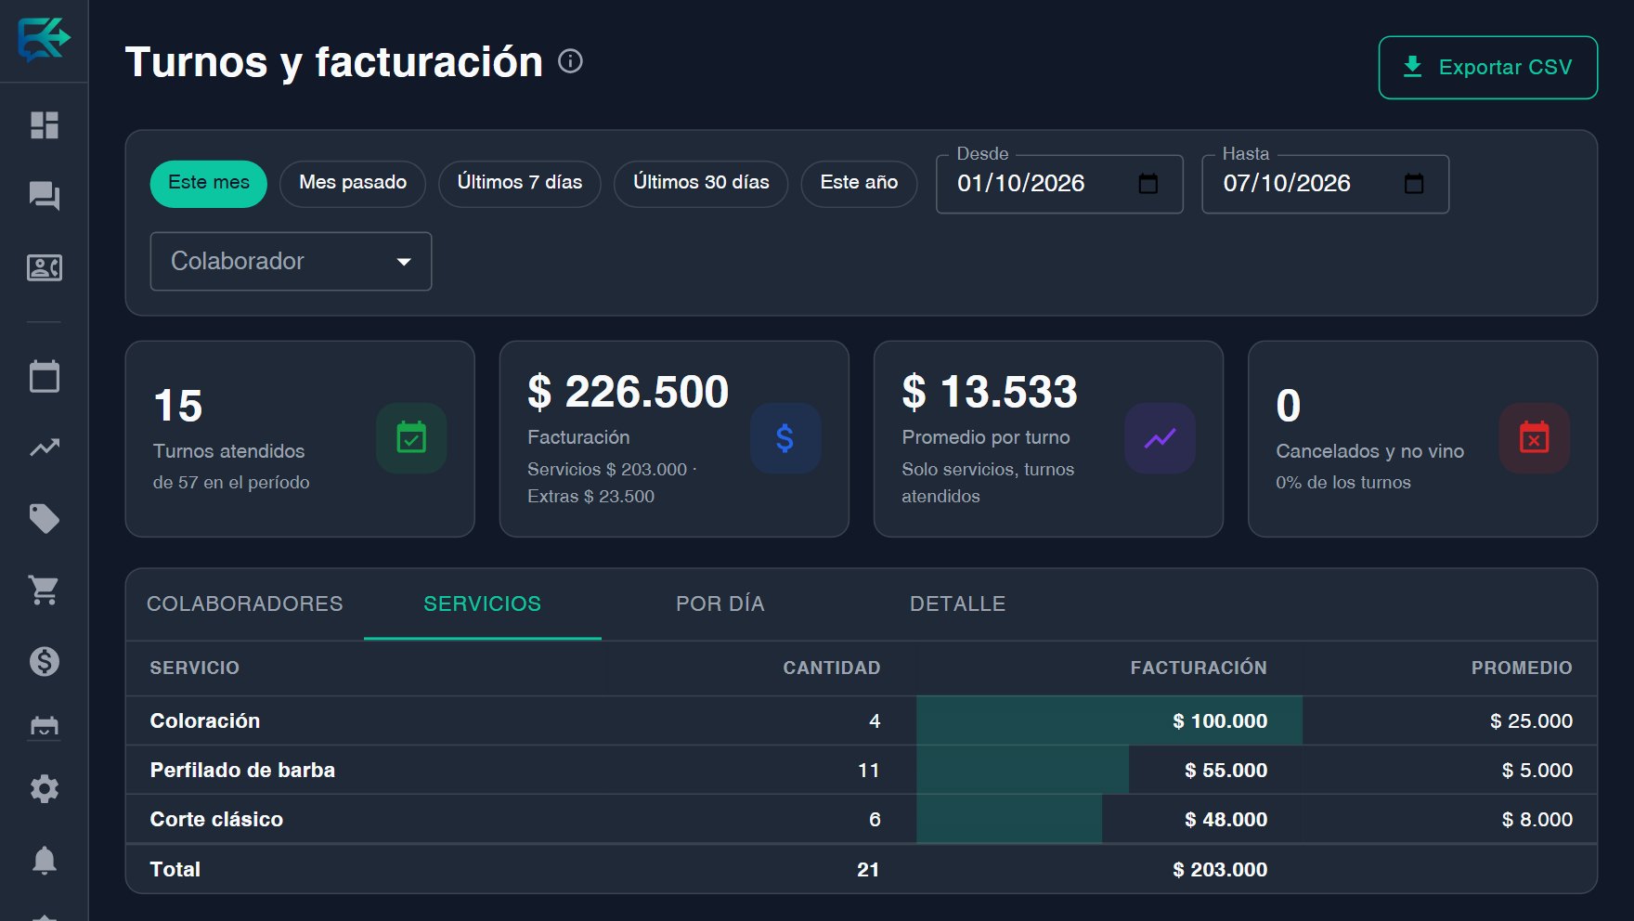1634x921 pixels.
Task: Switch to the COLABORADORES tab
Action: 245,603
